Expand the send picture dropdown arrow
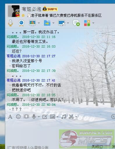115x149 pixels. [x=57, y=117]
